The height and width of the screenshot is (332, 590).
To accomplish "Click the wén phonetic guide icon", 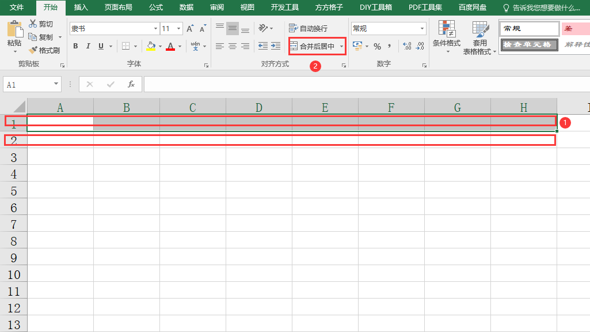I will pyautogui.click(x=195, y=46).
